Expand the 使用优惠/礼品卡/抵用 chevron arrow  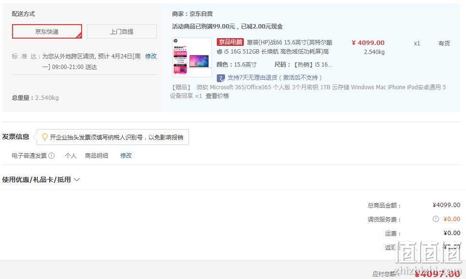77,180
